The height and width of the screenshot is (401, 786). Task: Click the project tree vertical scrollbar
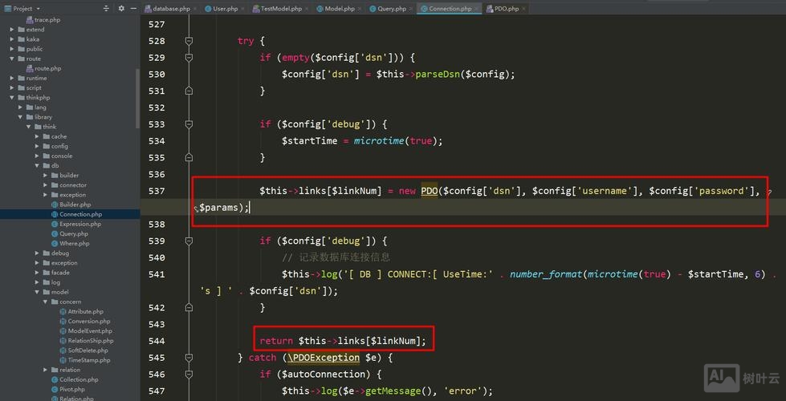pyautogui.click(x=138, y=98)
